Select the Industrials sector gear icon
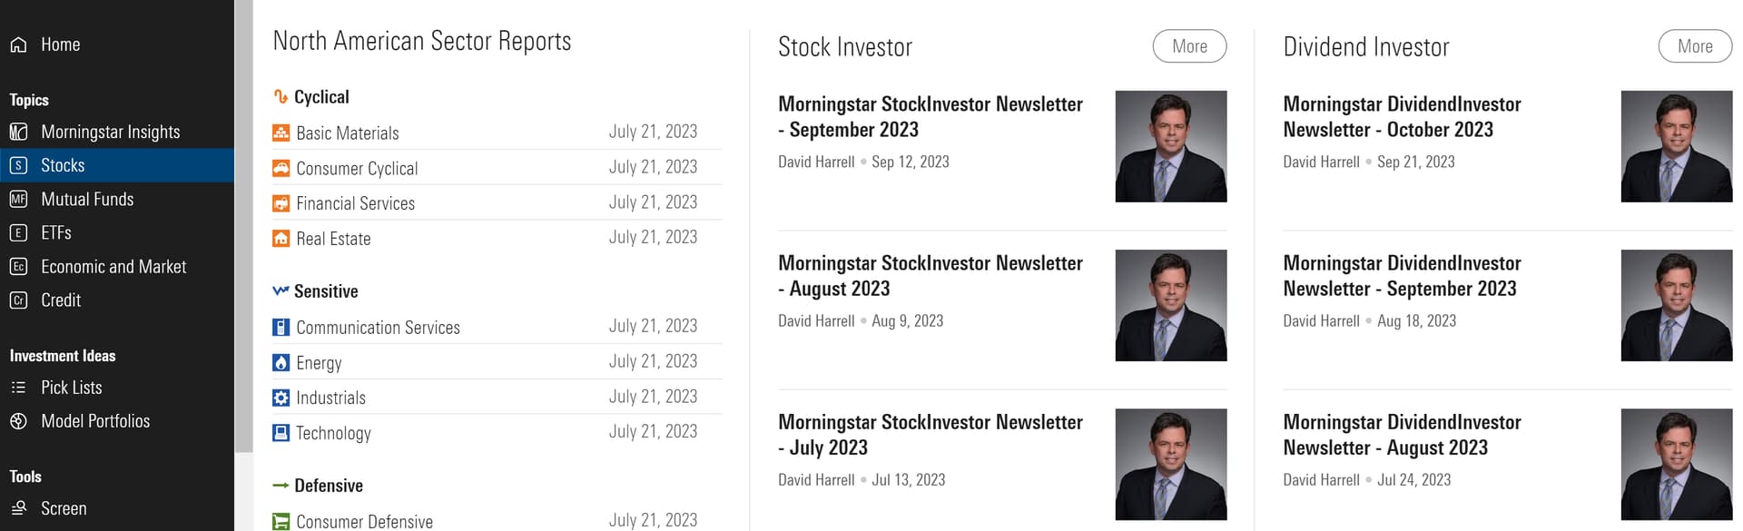Screen dimensions: 1743x531 point(281,398)
